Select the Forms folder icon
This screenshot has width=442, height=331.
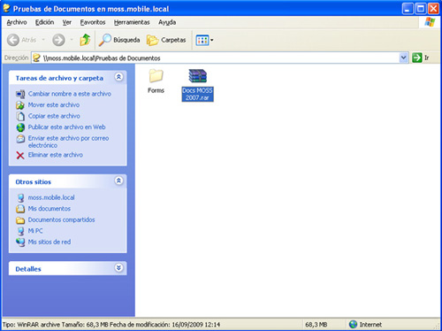pyautogui.click(x=156, y=76)
